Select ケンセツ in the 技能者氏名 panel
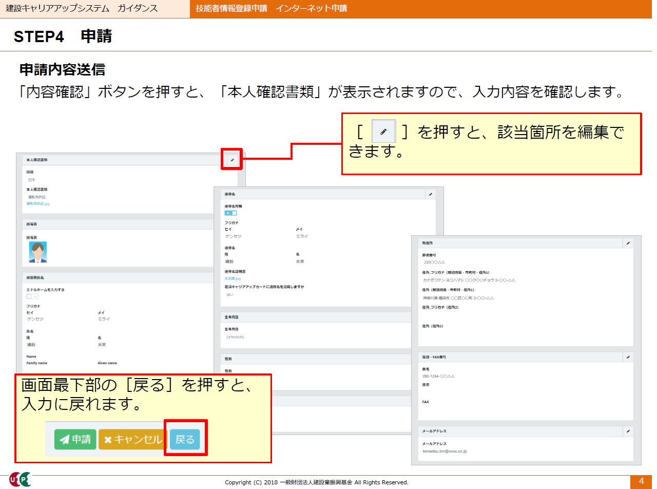This screenshot has height=489, width=657. tap(35, 319)
